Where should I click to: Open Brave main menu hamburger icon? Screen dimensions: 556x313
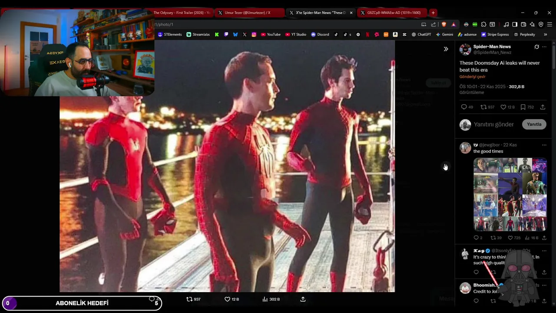tap(549, 24)
